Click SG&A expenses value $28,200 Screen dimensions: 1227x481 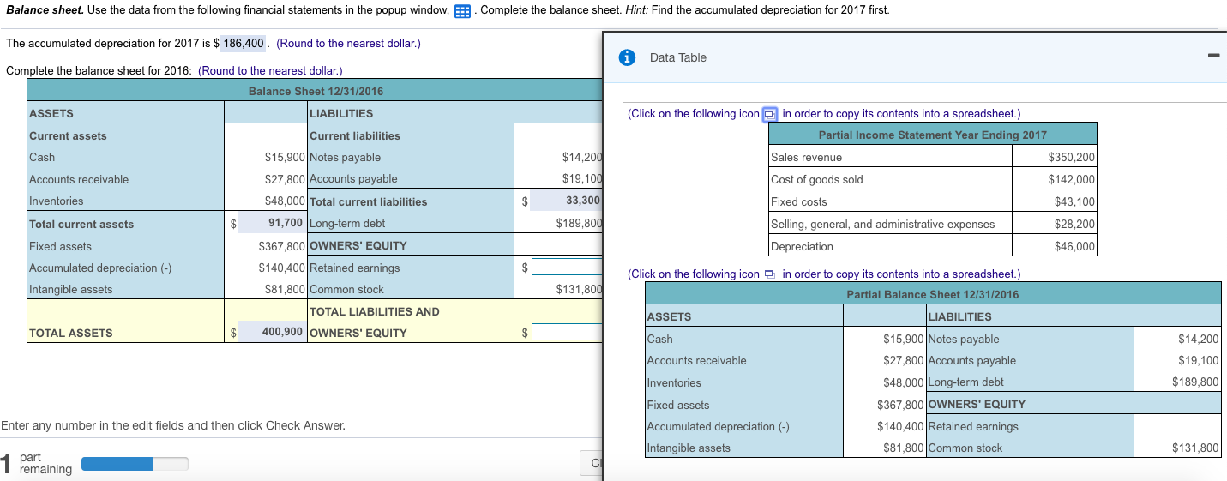pos(1074,224)
